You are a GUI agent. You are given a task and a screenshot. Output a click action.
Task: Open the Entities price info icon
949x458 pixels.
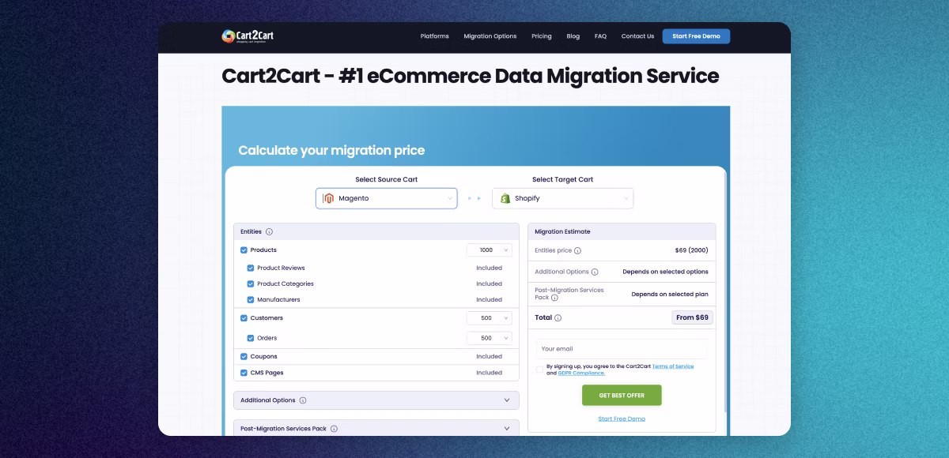pos(577,250)
